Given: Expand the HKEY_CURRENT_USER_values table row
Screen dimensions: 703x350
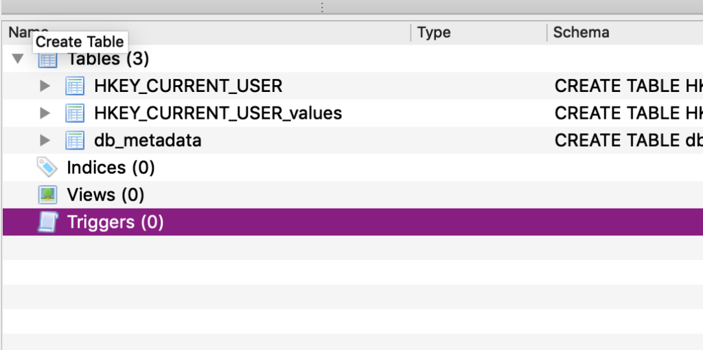Looking at the screenshot, I should [x=45, y=113].
